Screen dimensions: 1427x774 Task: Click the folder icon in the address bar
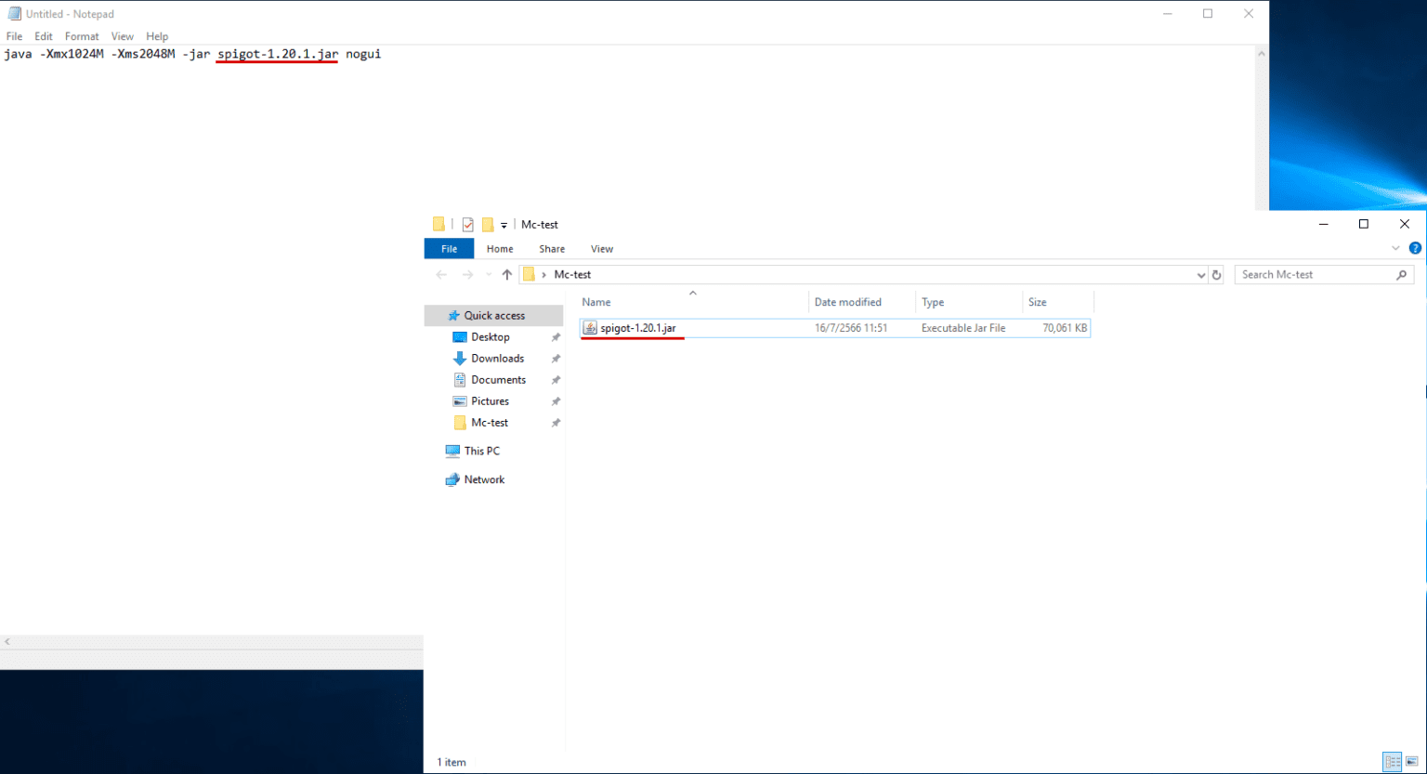coord(528,274)
